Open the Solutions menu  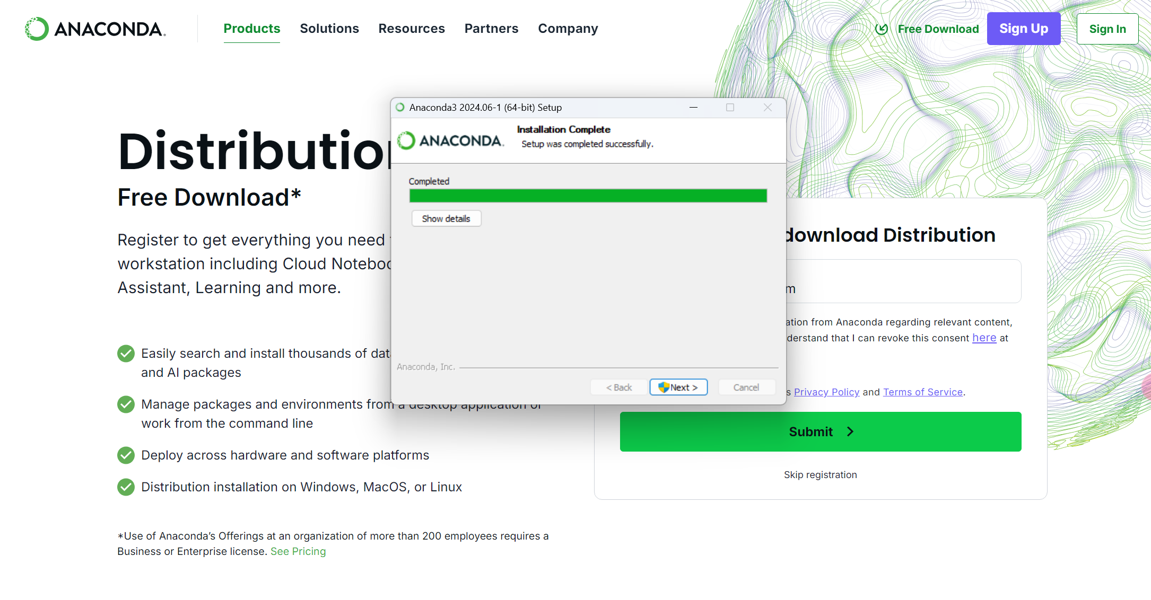click(x=329, y=29)
